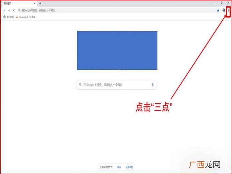
Task: Close the Chrome window
Action: click(228, 3)
